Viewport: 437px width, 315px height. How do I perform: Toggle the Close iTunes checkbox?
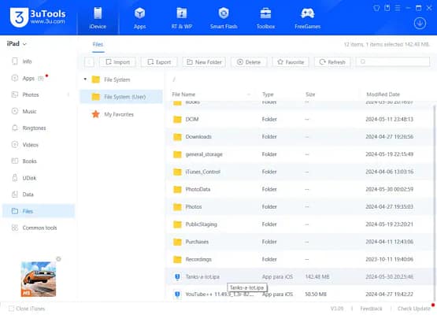[x=12, y=309]
